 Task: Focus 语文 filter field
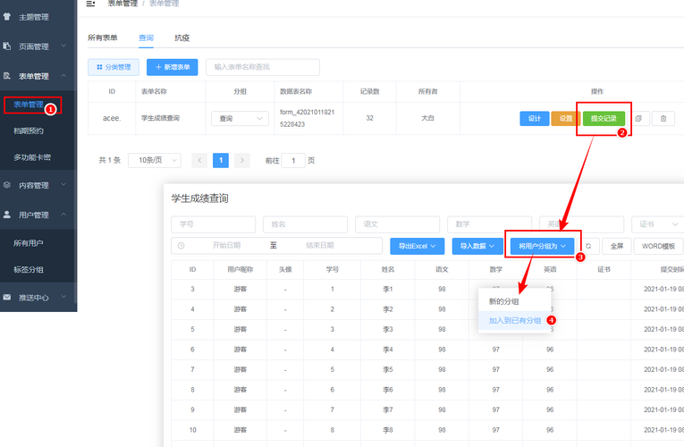point(397,224)
